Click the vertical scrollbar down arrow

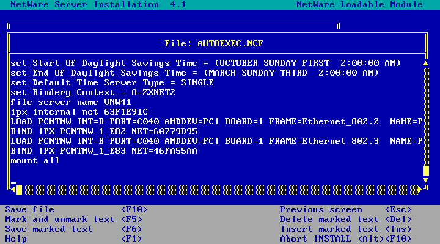pyautogui.click(x=426, y=180)
